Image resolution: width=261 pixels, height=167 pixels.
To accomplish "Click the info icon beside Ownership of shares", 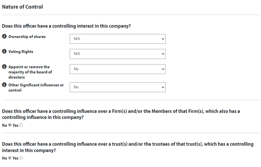I will point(4,37).
